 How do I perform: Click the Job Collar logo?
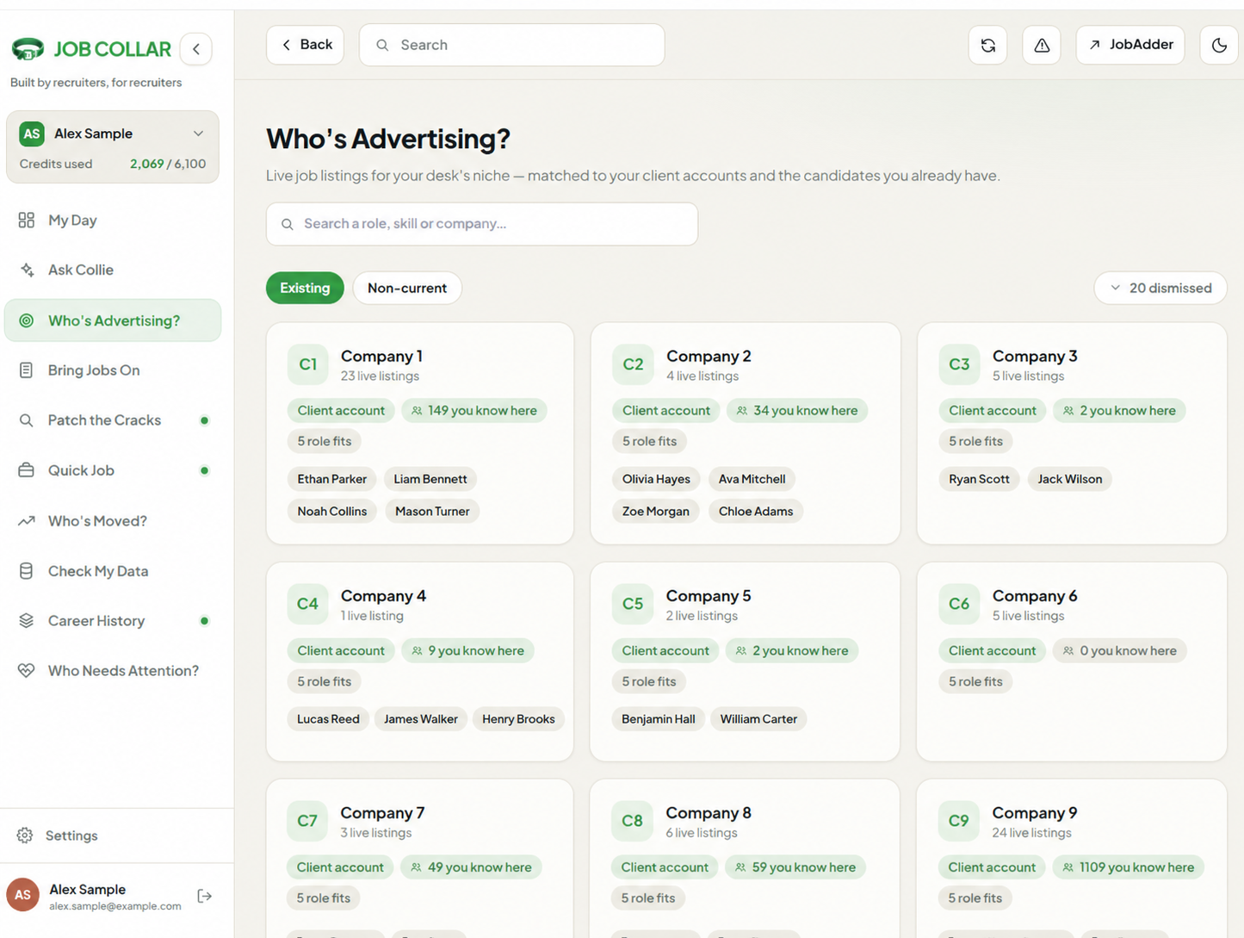[x=91, y=49]
